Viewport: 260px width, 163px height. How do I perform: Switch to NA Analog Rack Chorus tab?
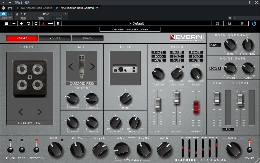point(34,8)
